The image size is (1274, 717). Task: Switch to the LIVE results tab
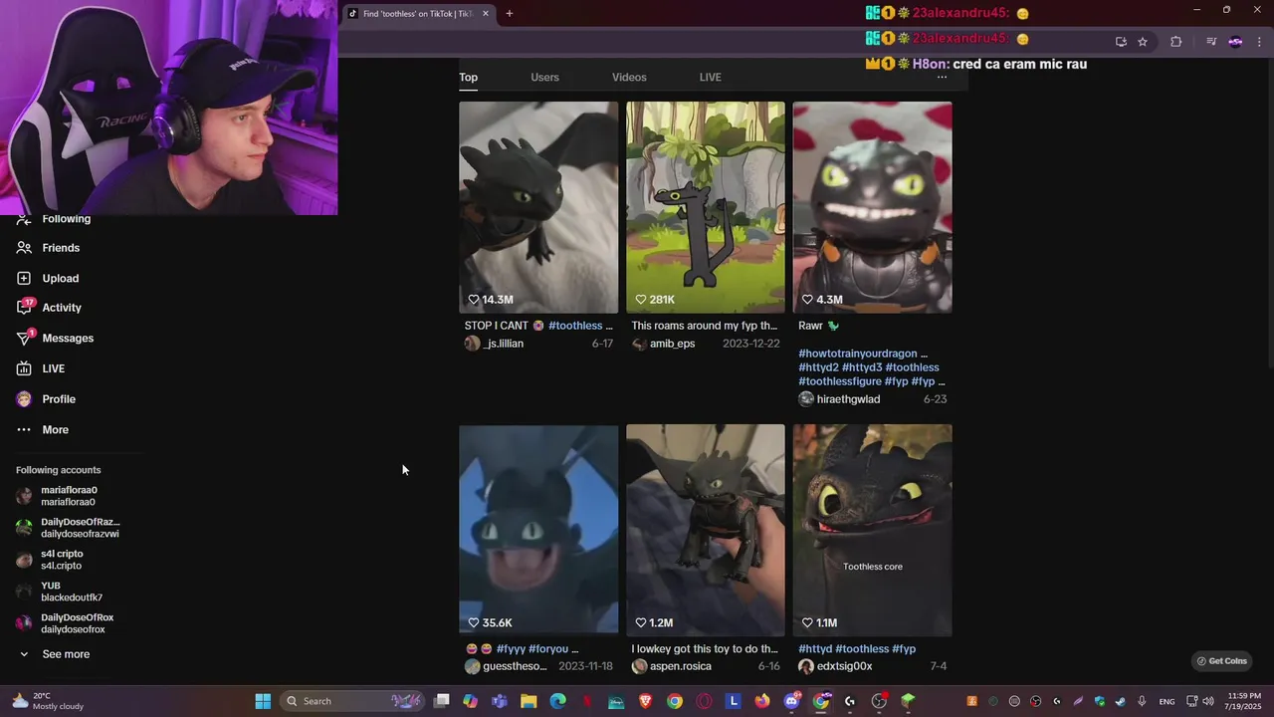(x=710, y=78)
